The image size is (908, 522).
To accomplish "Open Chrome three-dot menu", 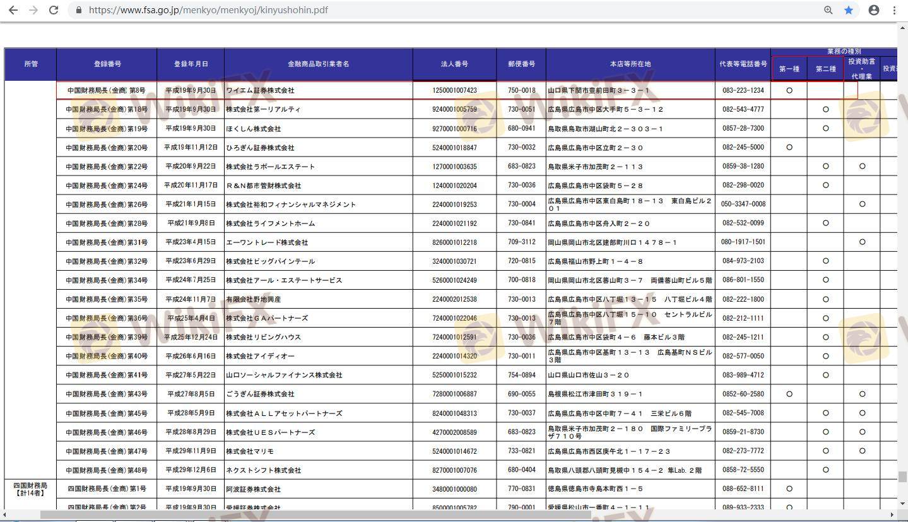I will click(x=895, y=10).
